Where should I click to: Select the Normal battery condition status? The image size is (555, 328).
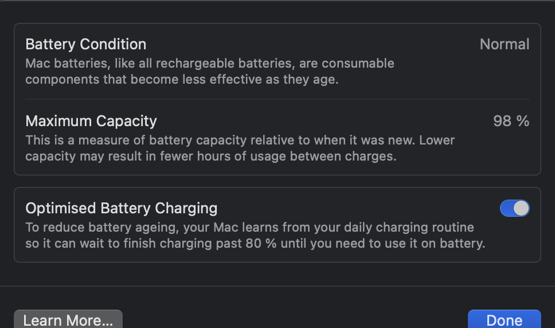(x=505, y=44)
